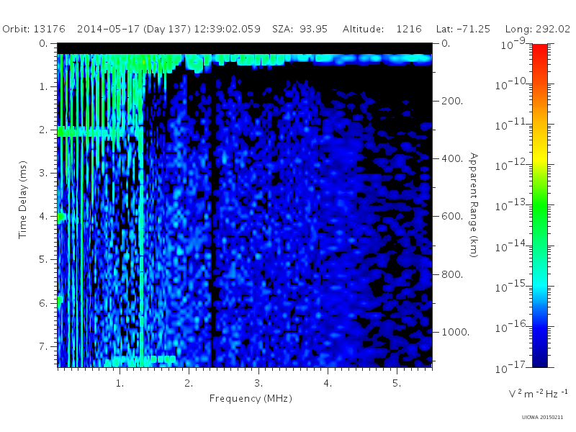Viewport: 576px width, 432px height.
Task: Click the 'Frequency (MHz)' axis label
Action: point(251,398)
